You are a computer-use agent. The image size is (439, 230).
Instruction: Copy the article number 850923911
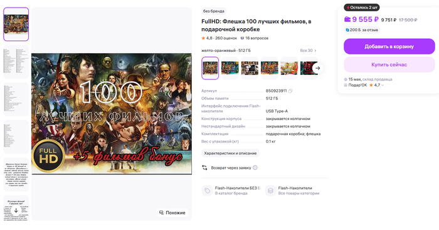(290, 91)
